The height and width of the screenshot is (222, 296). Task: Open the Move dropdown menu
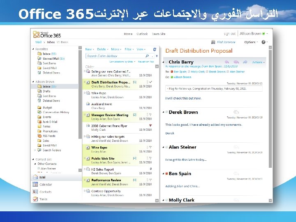[x=116, y=49]
